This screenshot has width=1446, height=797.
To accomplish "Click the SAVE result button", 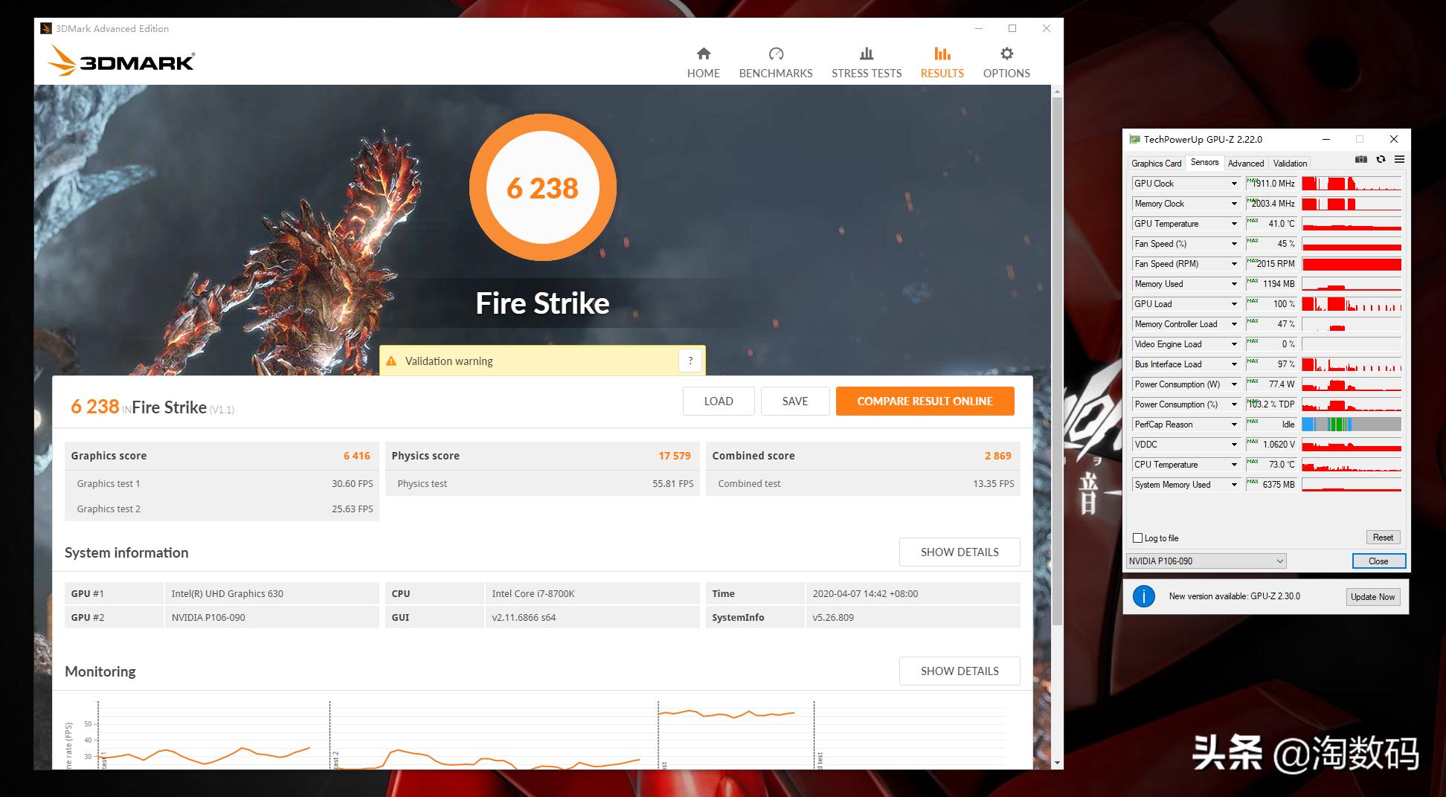I will pos(795,401).
